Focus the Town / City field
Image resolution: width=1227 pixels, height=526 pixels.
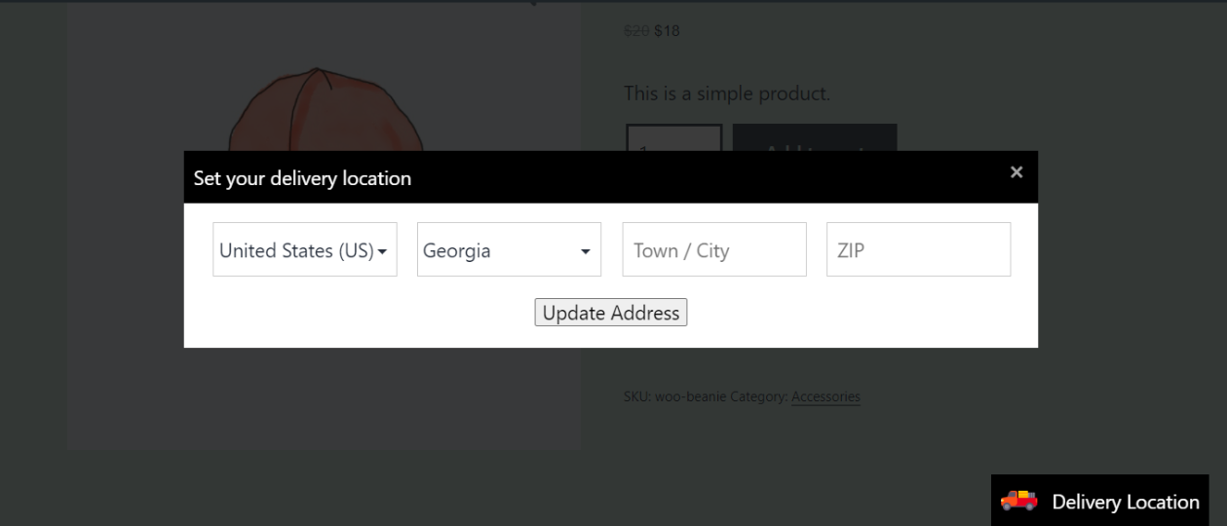[x=714, y=249]
